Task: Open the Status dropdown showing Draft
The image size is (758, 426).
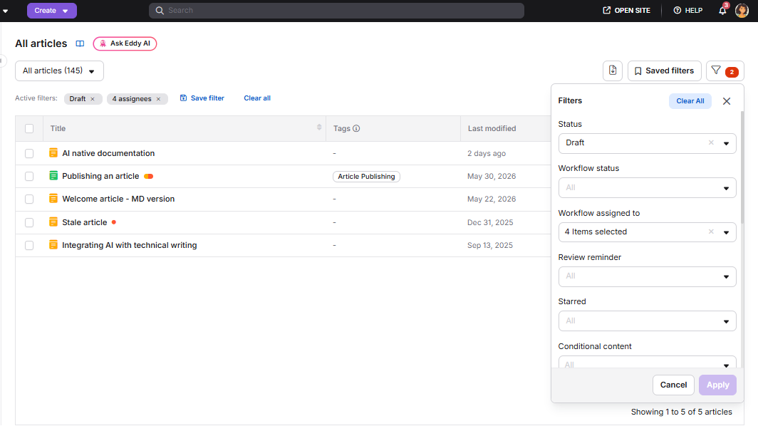Action: click(x=648, y=143)
